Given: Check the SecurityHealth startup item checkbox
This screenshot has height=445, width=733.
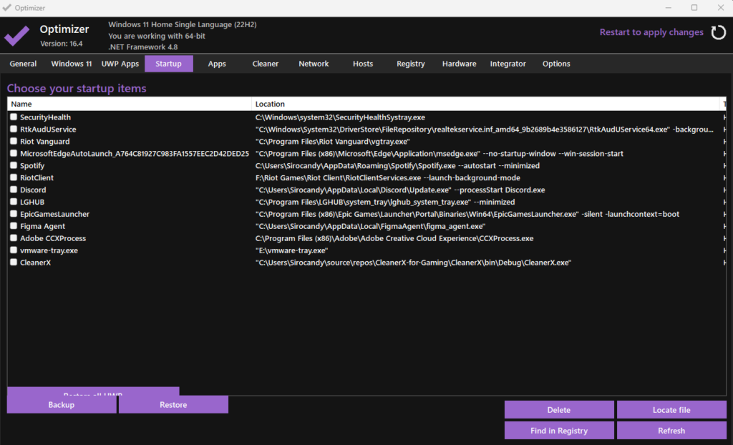Looking at the screenshot, I should pyautogui.click(x=14, y=117).
